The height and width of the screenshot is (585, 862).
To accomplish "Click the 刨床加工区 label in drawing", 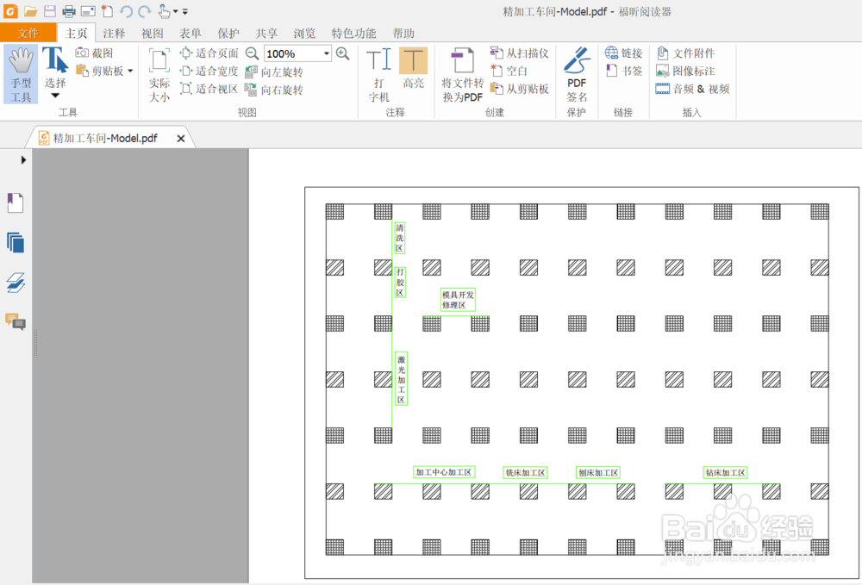I will (598, 472).
